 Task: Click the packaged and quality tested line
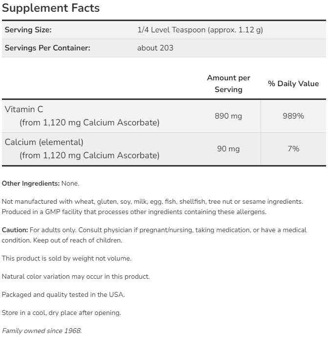click(63, 294)
